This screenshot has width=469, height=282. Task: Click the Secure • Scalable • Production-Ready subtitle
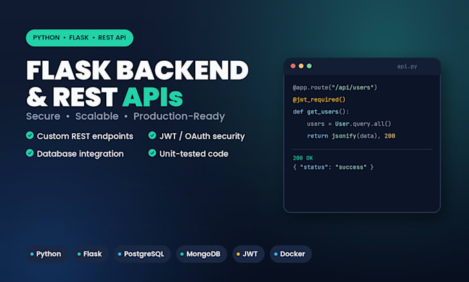(126, 117)
